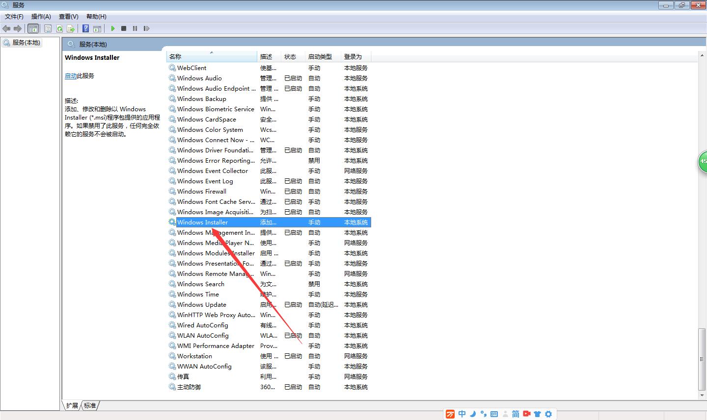Toggle Chinese/English mode '中' in IME bar
707x420 pixels.
(462, 414)
